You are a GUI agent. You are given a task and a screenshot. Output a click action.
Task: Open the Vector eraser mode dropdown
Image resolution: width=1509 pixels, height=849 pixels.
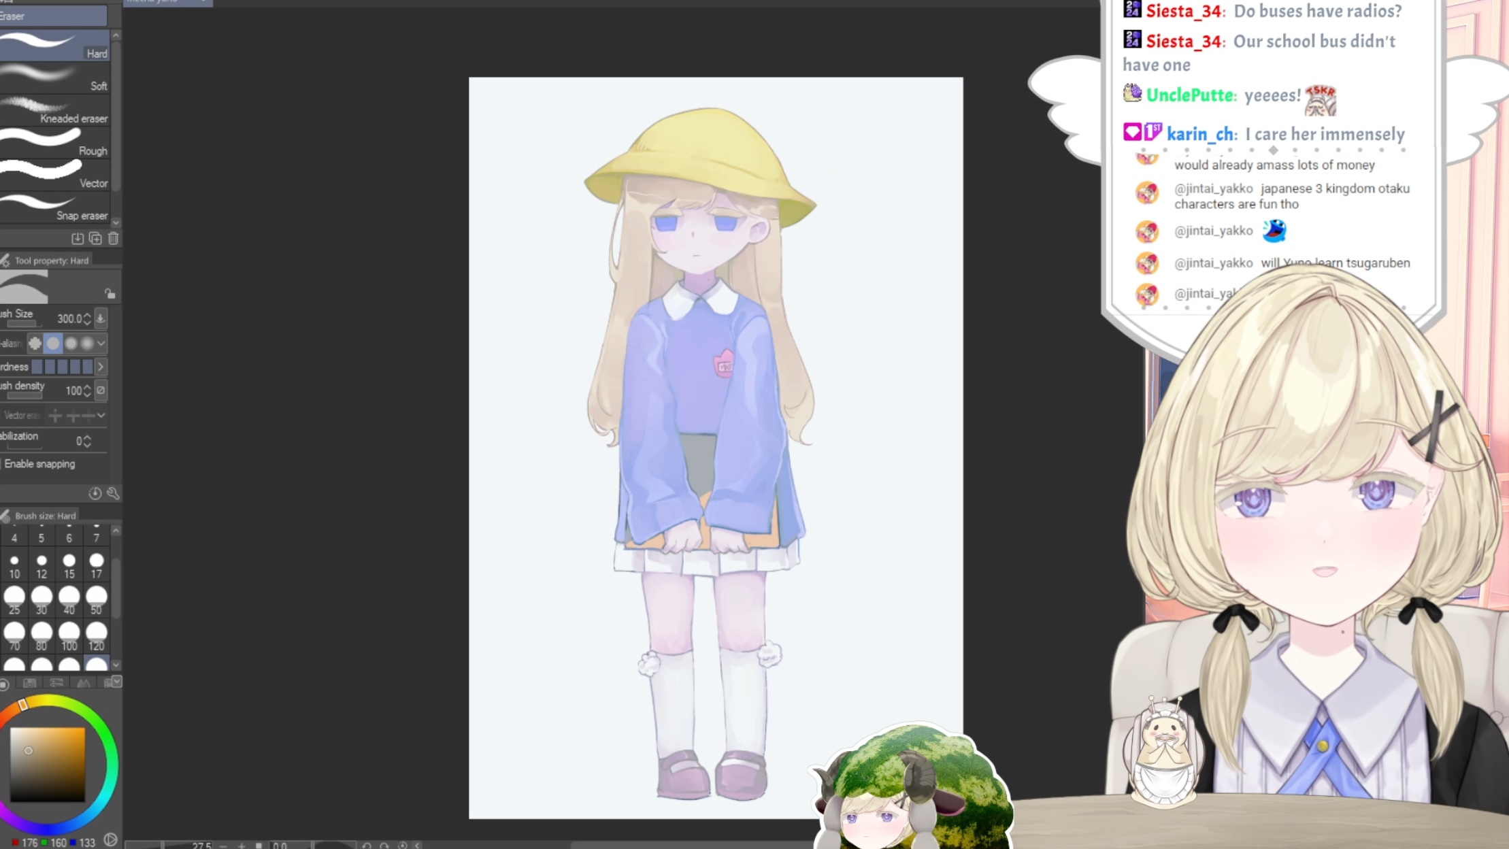click(x=101, y=415)
